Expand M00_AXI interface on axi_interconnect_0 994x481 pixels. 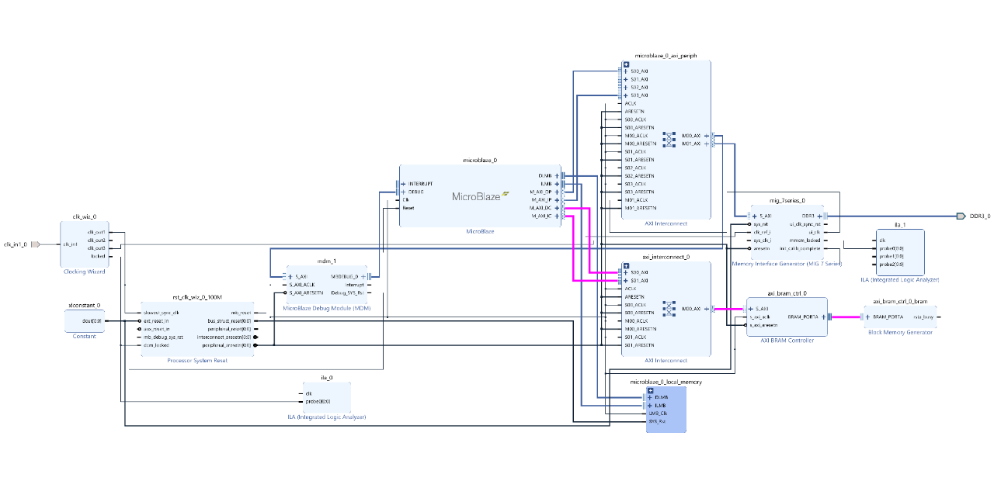point(706,309)
